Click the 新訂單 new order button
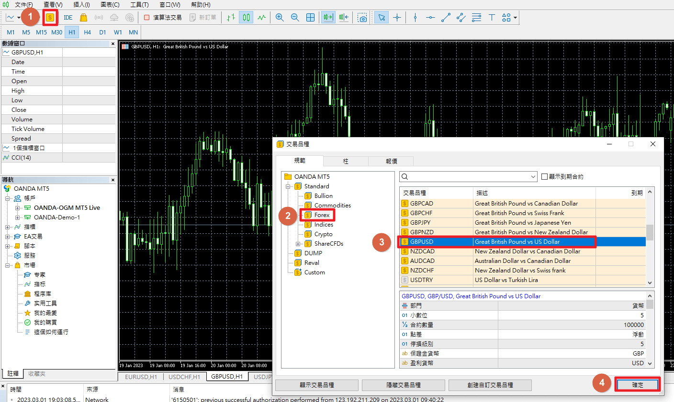 pyautogui.click(x=203, y=18)
